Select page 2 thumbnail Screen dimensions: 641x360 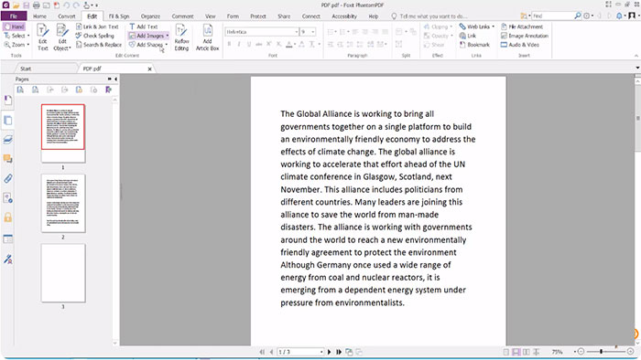(63, 203)
